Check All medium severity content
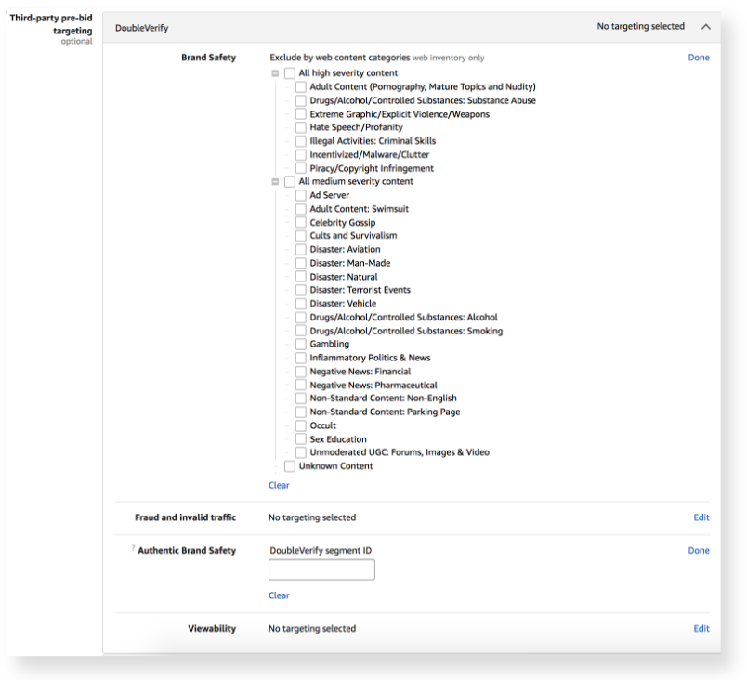Screen dimensions: 747x680 coord(290,182)
